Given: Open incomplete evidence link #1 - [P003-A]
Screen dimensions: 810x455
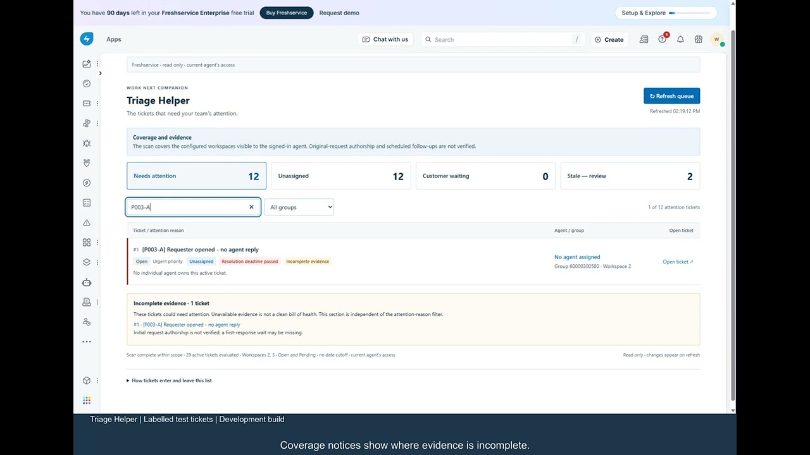Looking at the screenshot, I should pyautogui.click(x=187, y=325).
